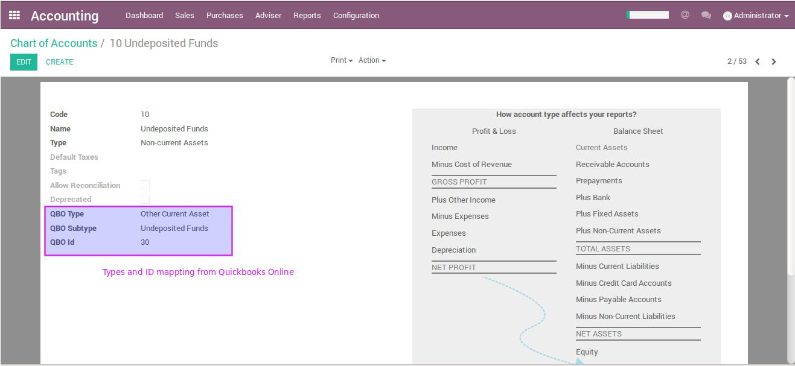Open the Adviser menu

(x=269, y=15)
